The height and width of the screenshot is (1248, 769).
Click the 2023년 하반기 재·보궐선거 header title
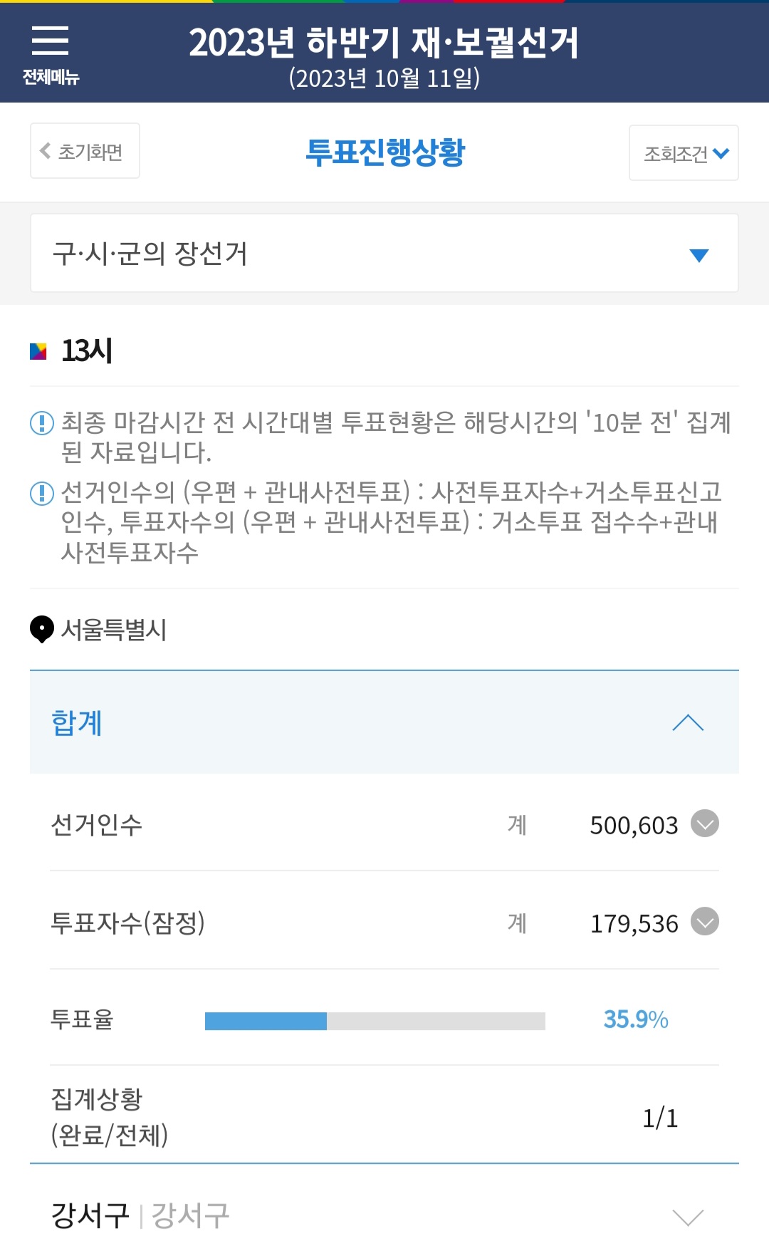pos(384,43)
